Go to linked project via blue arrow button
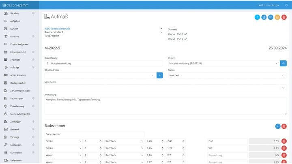This screenshot has width=292, height=164. 283,63
